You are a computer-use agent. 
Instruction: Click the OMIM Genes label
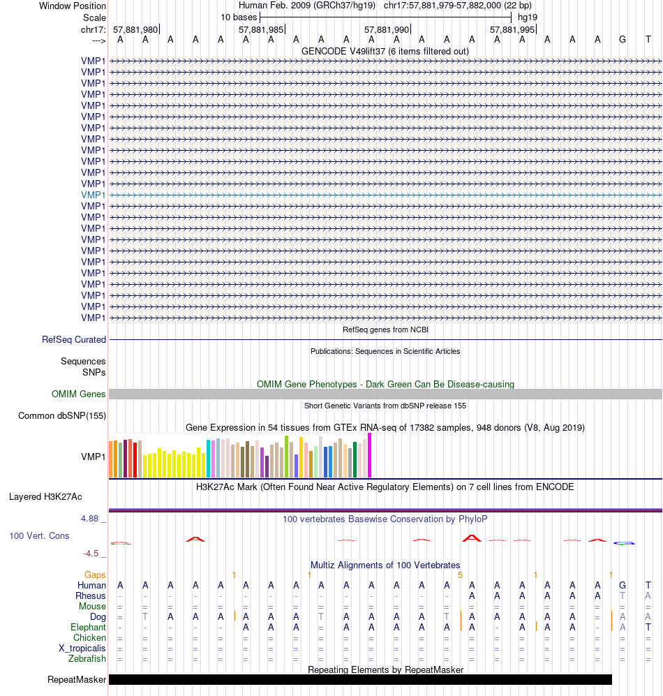tap(79, 394)
